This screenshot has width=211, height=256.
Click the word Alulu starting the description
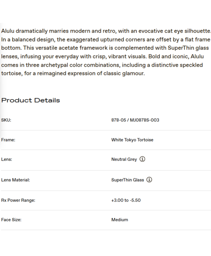click(8, 31)
